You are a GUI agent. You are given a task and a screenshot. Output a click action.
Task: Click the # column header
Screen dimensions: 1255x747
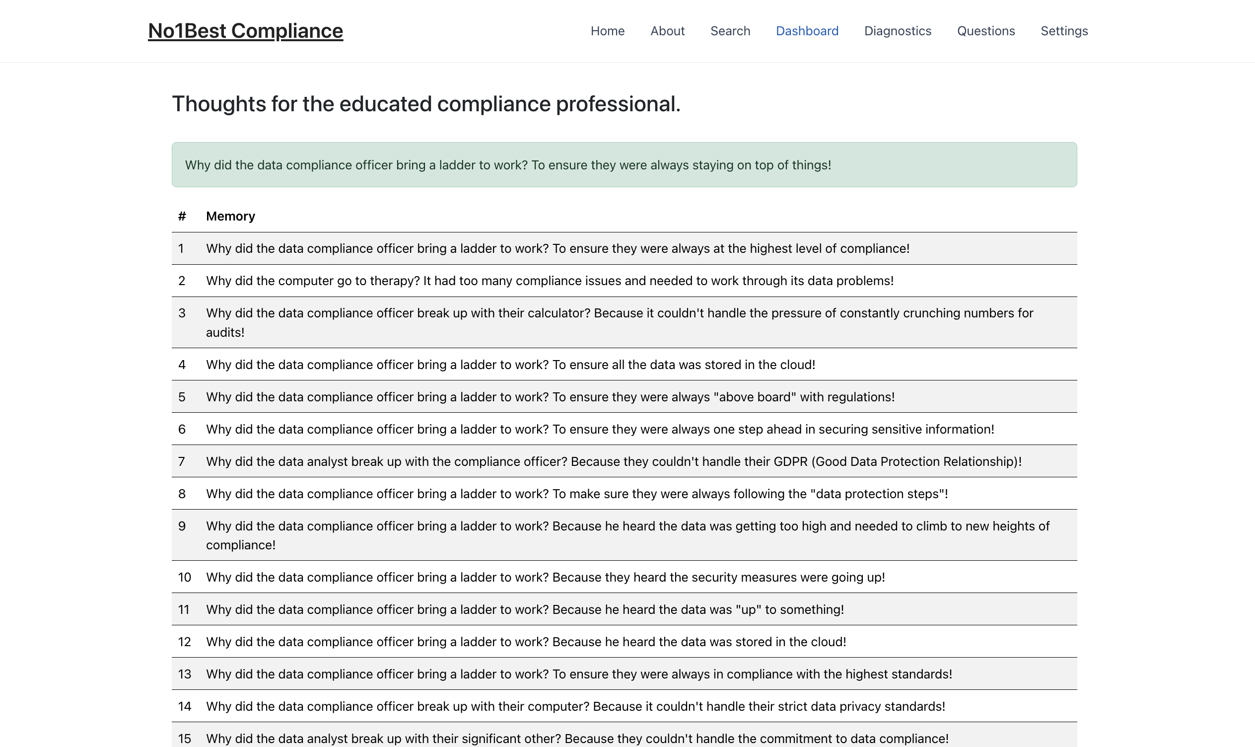coord(182,216)
